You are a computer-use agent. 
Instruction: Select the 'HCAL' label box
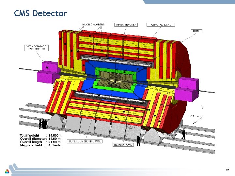point(196,31)
